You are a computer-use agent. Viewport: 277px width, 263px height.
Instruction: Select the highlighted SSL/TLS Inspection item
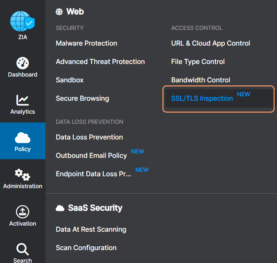point(202,99)
